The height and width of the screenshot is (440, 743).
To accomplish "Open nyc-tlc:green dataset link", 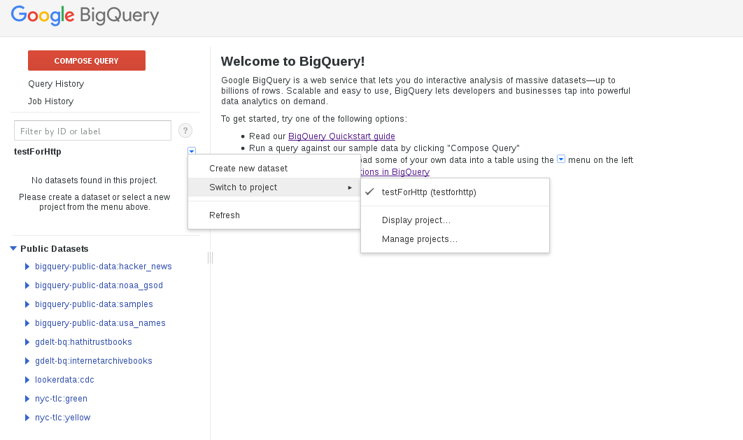I will click(61, 399).
